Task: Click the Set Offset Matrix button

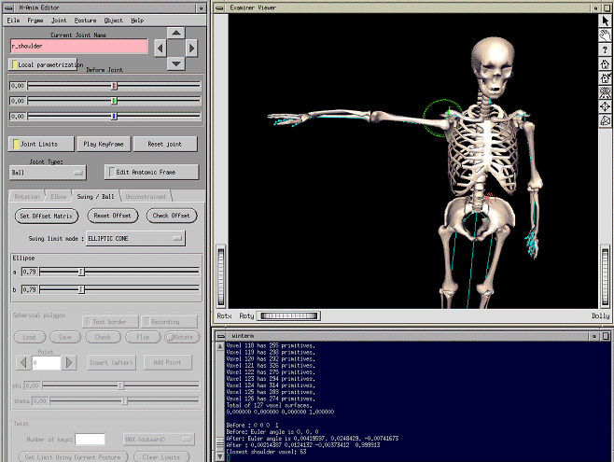Action: 47,216
